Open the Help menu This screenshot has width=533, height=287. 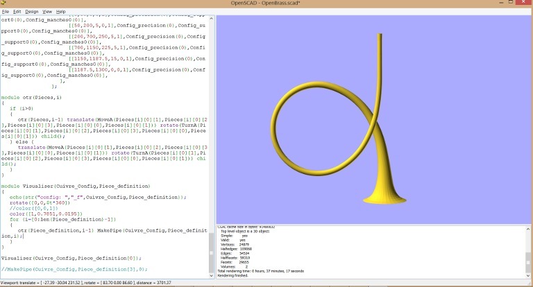tap(61, 12)
